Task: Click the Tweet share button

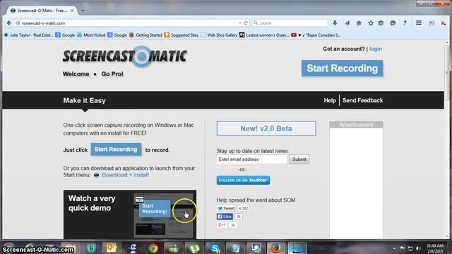Action: tap(226, 208)
